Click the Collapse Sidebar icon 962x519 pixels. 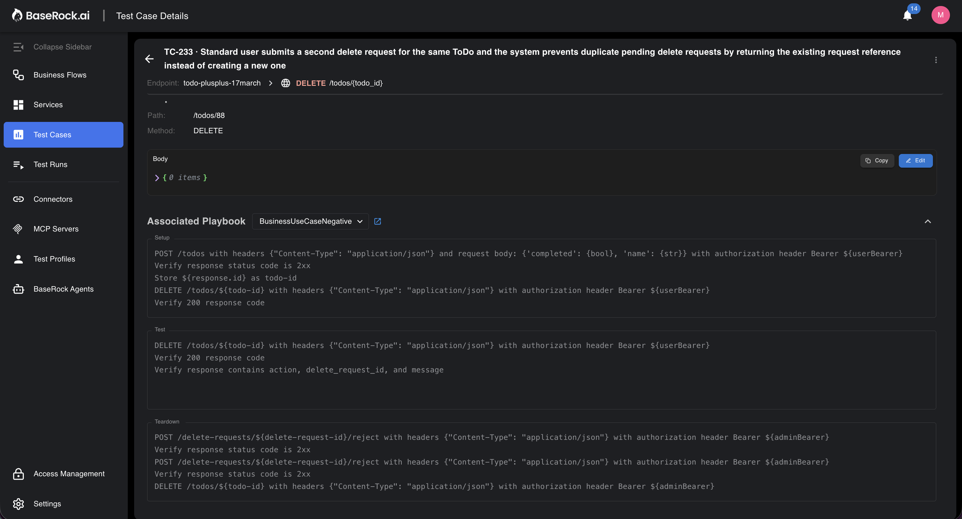(x=18, y=47)
